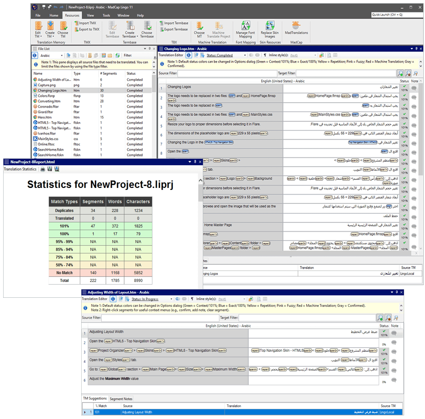Viewport: 425px width, 419px height.
Task: Toggle paragraph marks in Changing Logo editor
Action: (x=265, y=55)
